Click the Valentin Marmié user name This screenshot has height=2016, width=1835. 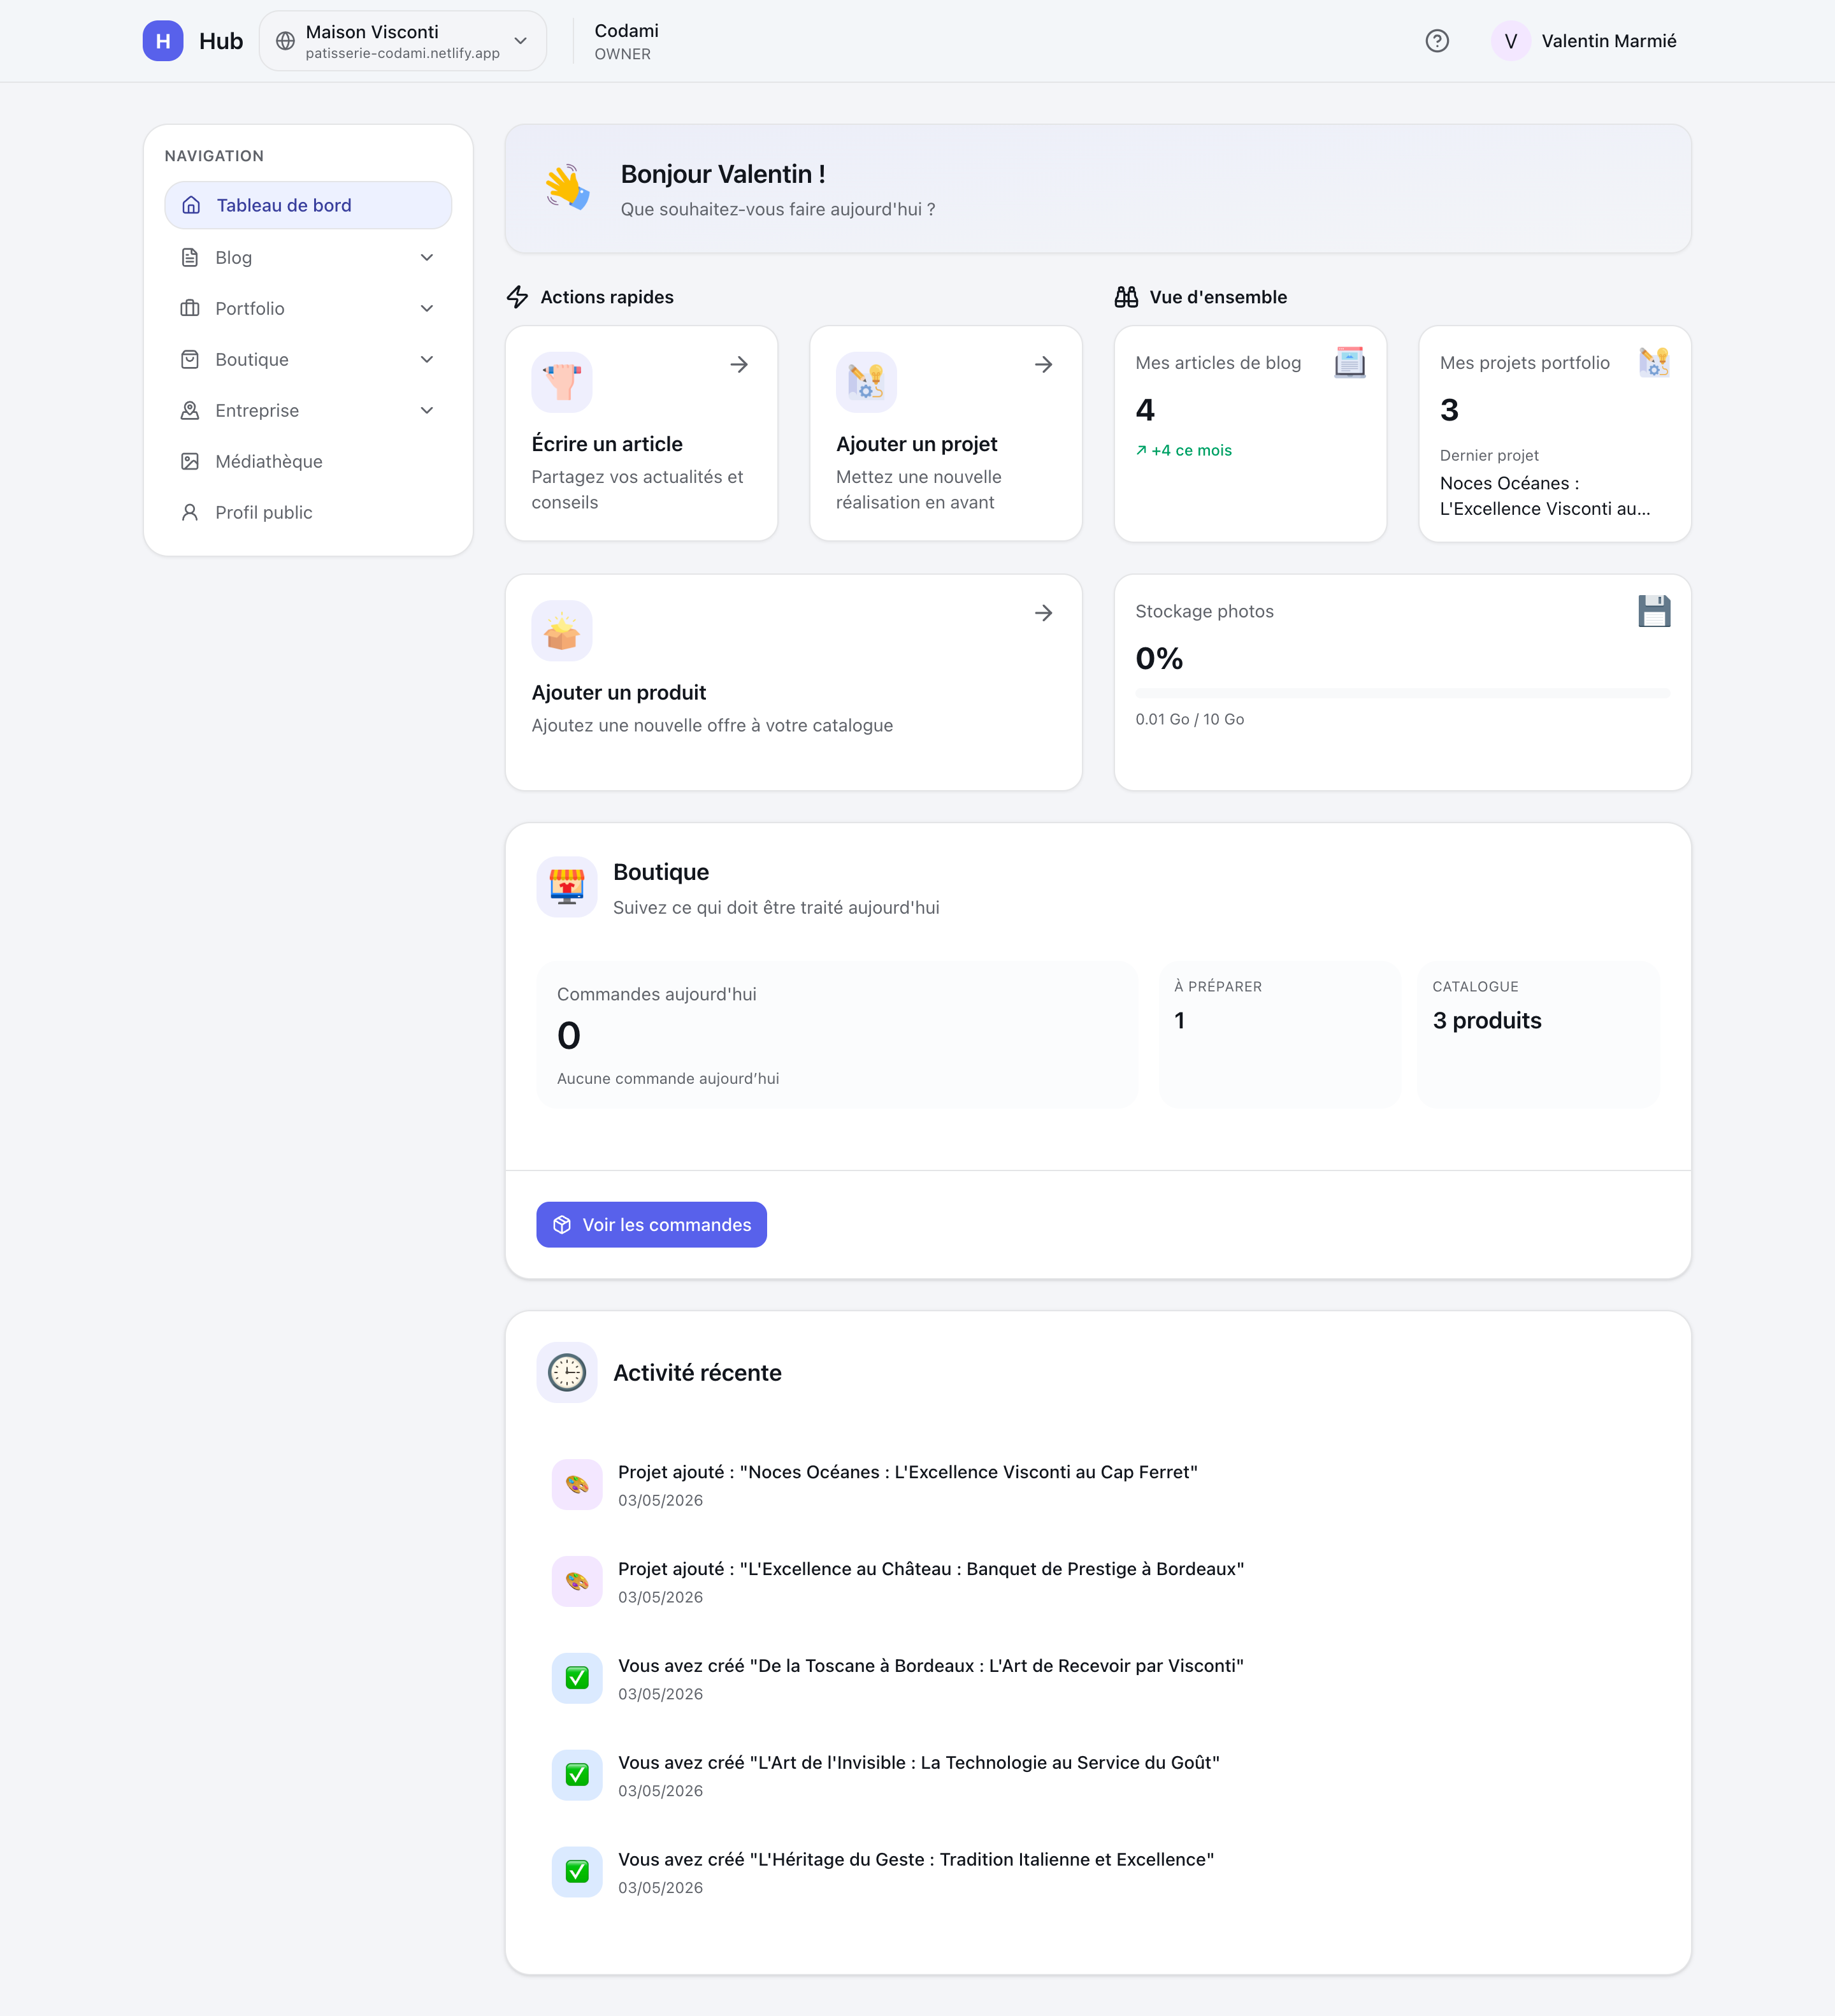pyautogui.click(x=1608, y=41)
